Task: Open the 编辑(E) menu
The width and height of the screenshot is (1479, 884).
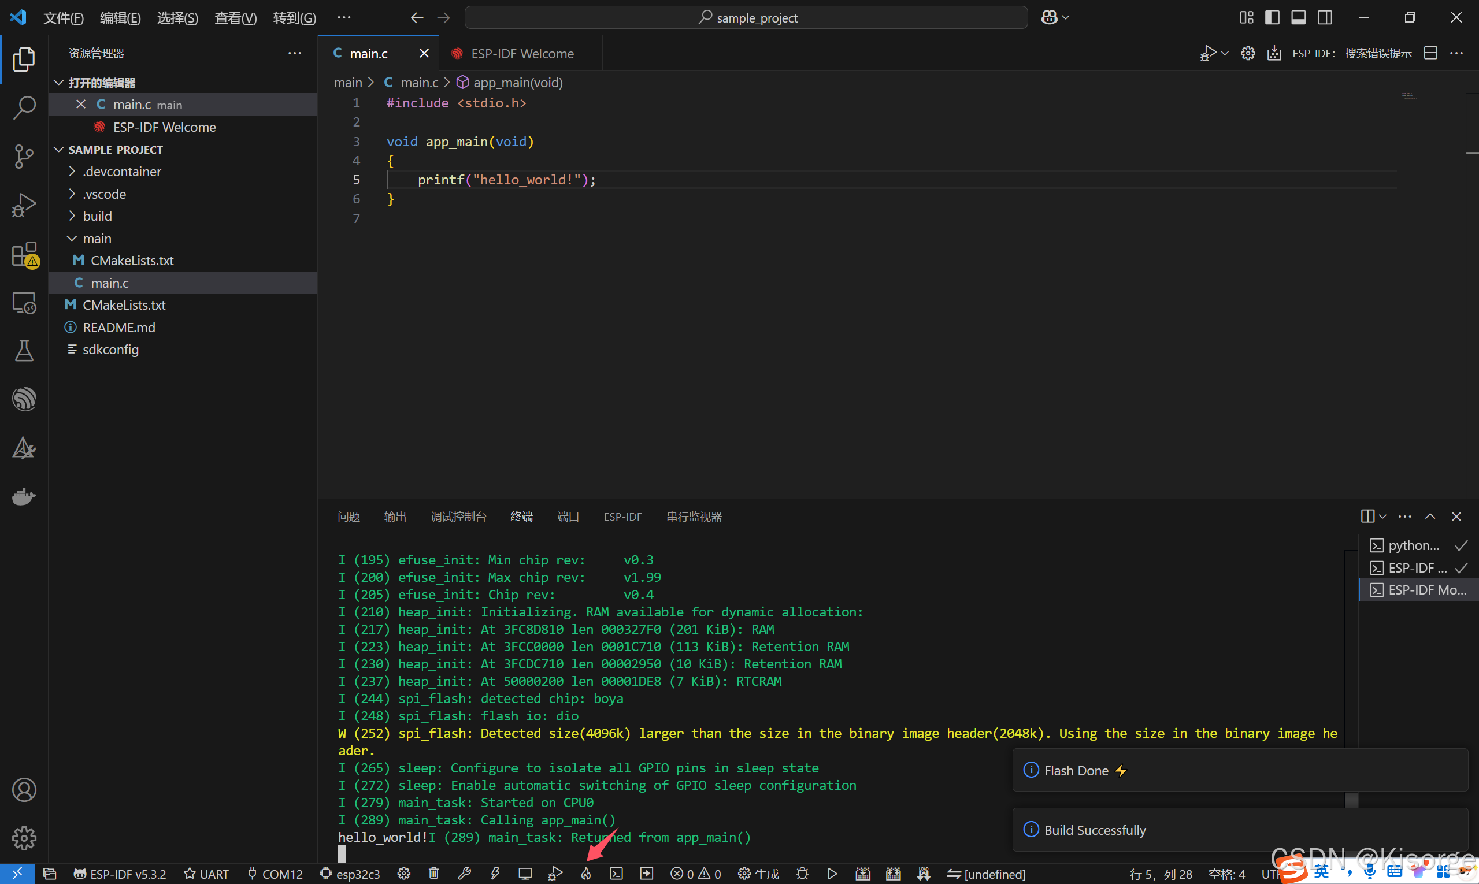Action: 120,18
